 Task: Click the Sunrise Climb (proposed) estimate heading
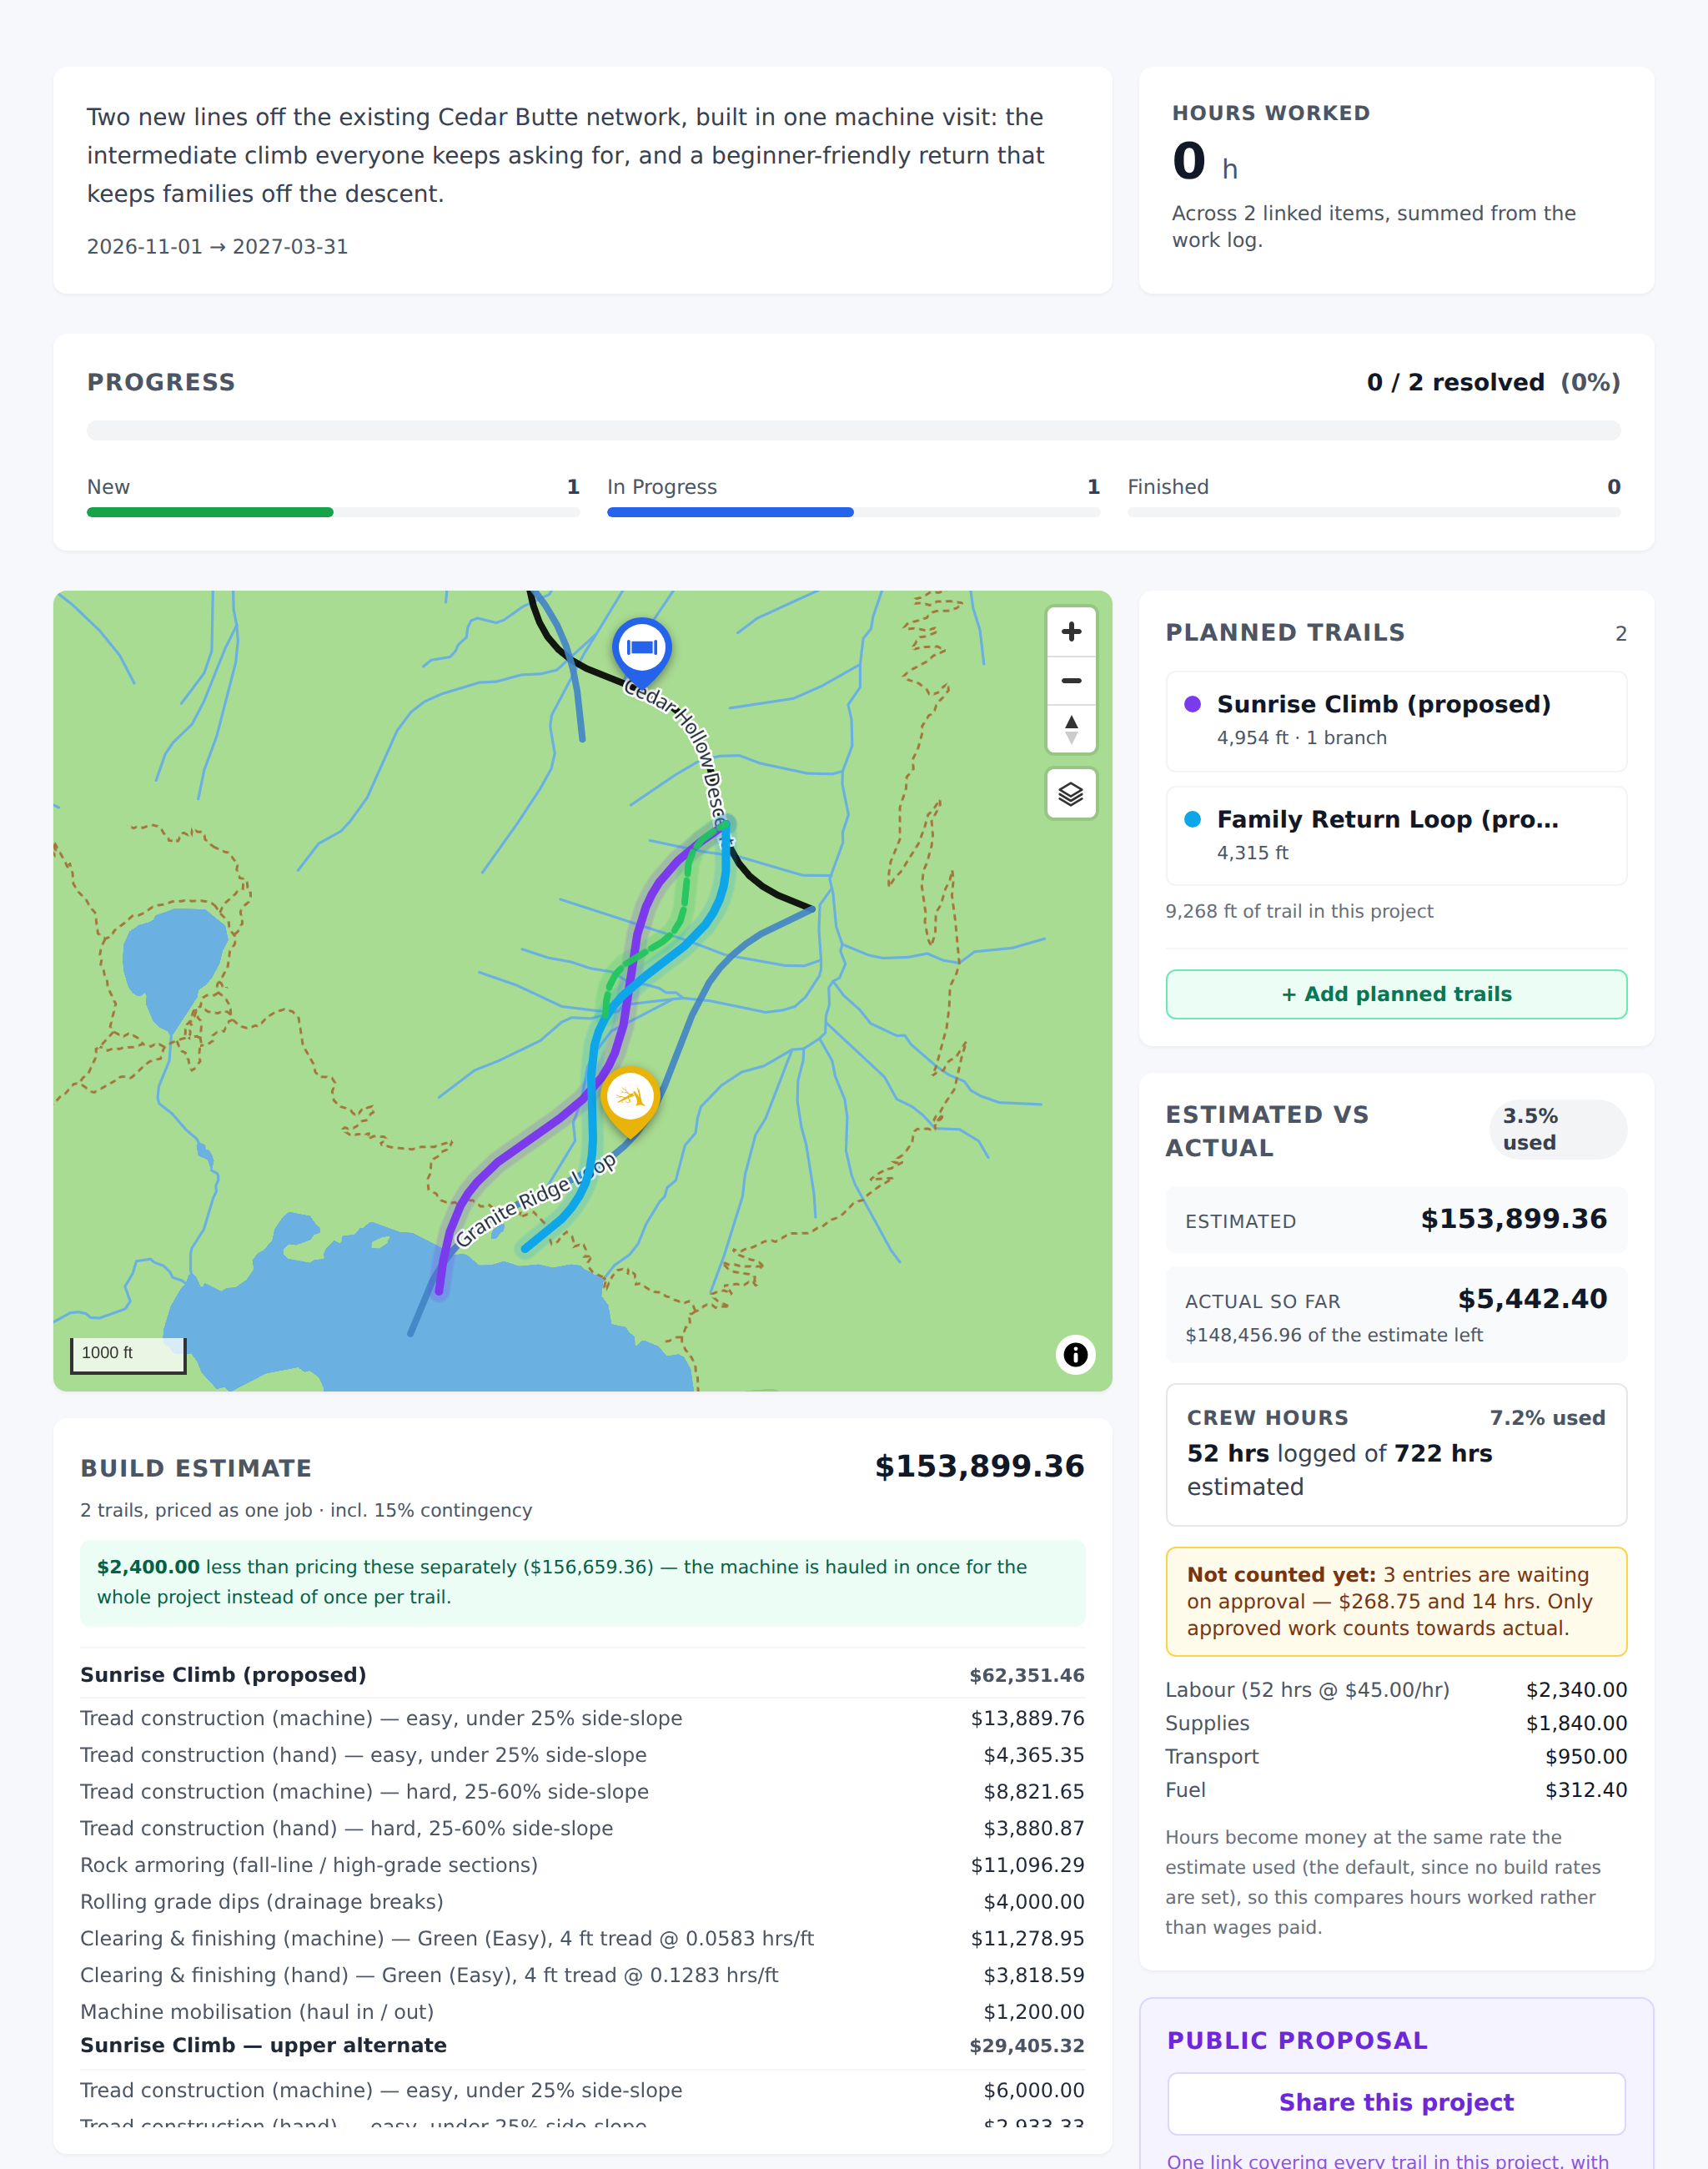coord(223,1675)
